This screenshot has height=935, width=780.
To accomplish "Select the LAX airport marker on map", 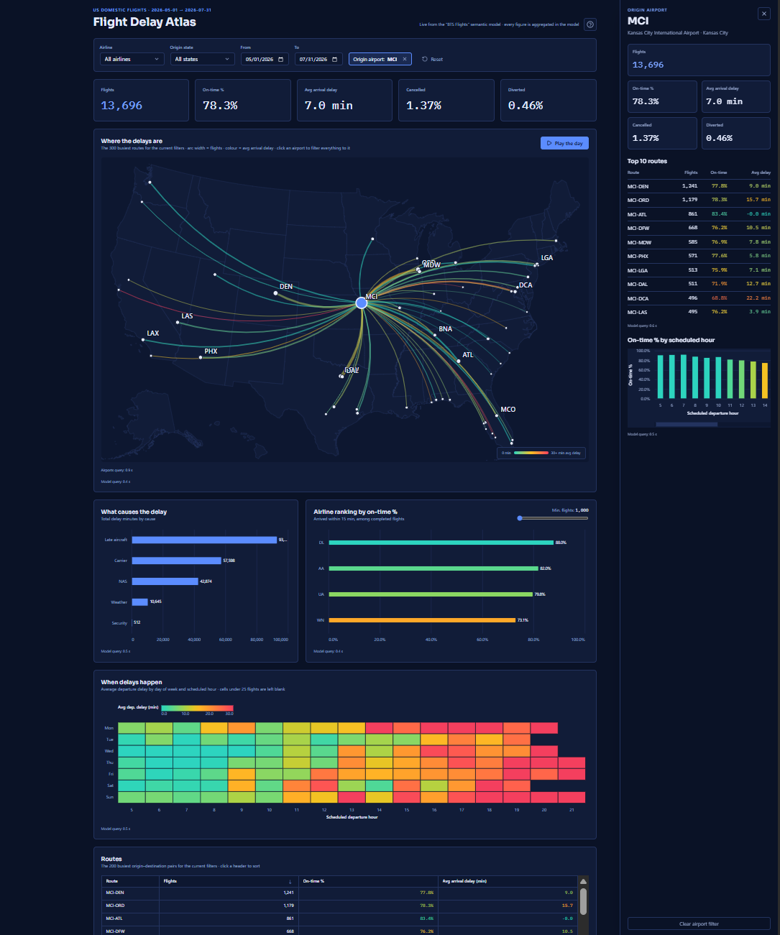I will click(143, 339).
